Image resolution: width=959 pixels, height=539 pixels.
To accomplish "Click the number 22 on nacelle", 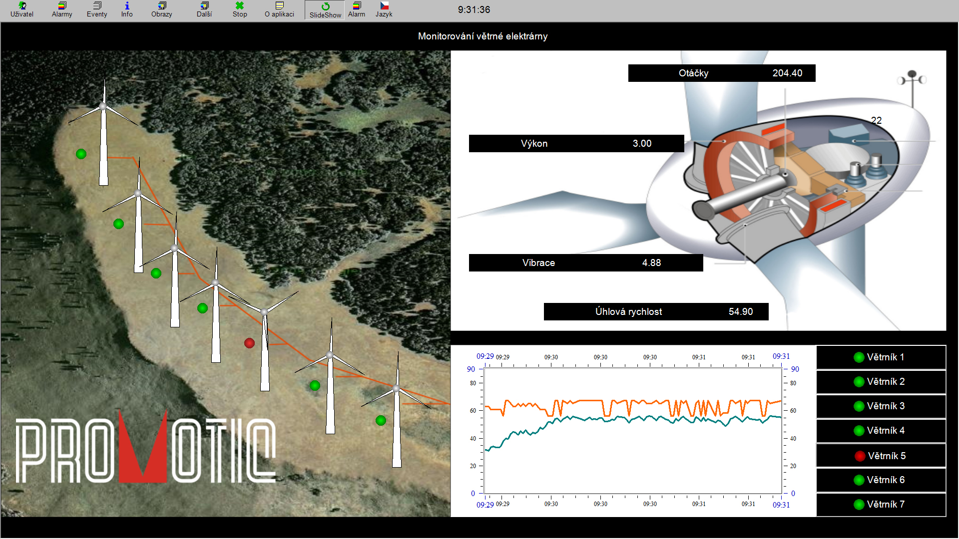I will [x=876, y=120].
